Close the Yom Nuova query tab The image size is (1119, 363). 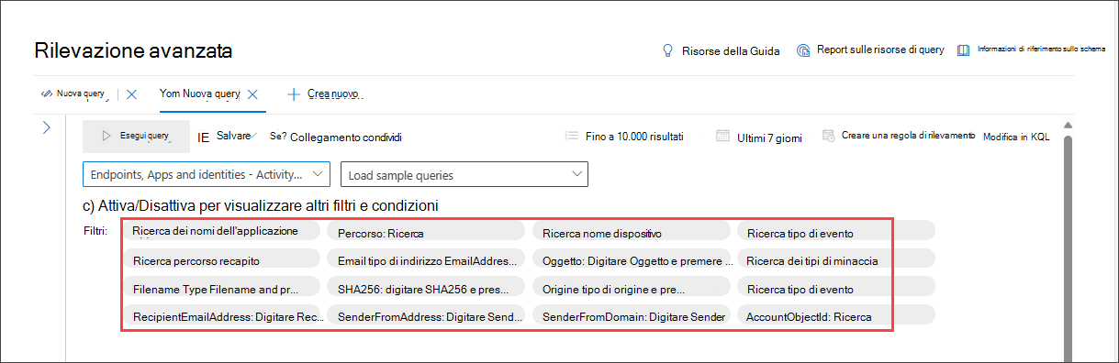click(x=252, y=93)
